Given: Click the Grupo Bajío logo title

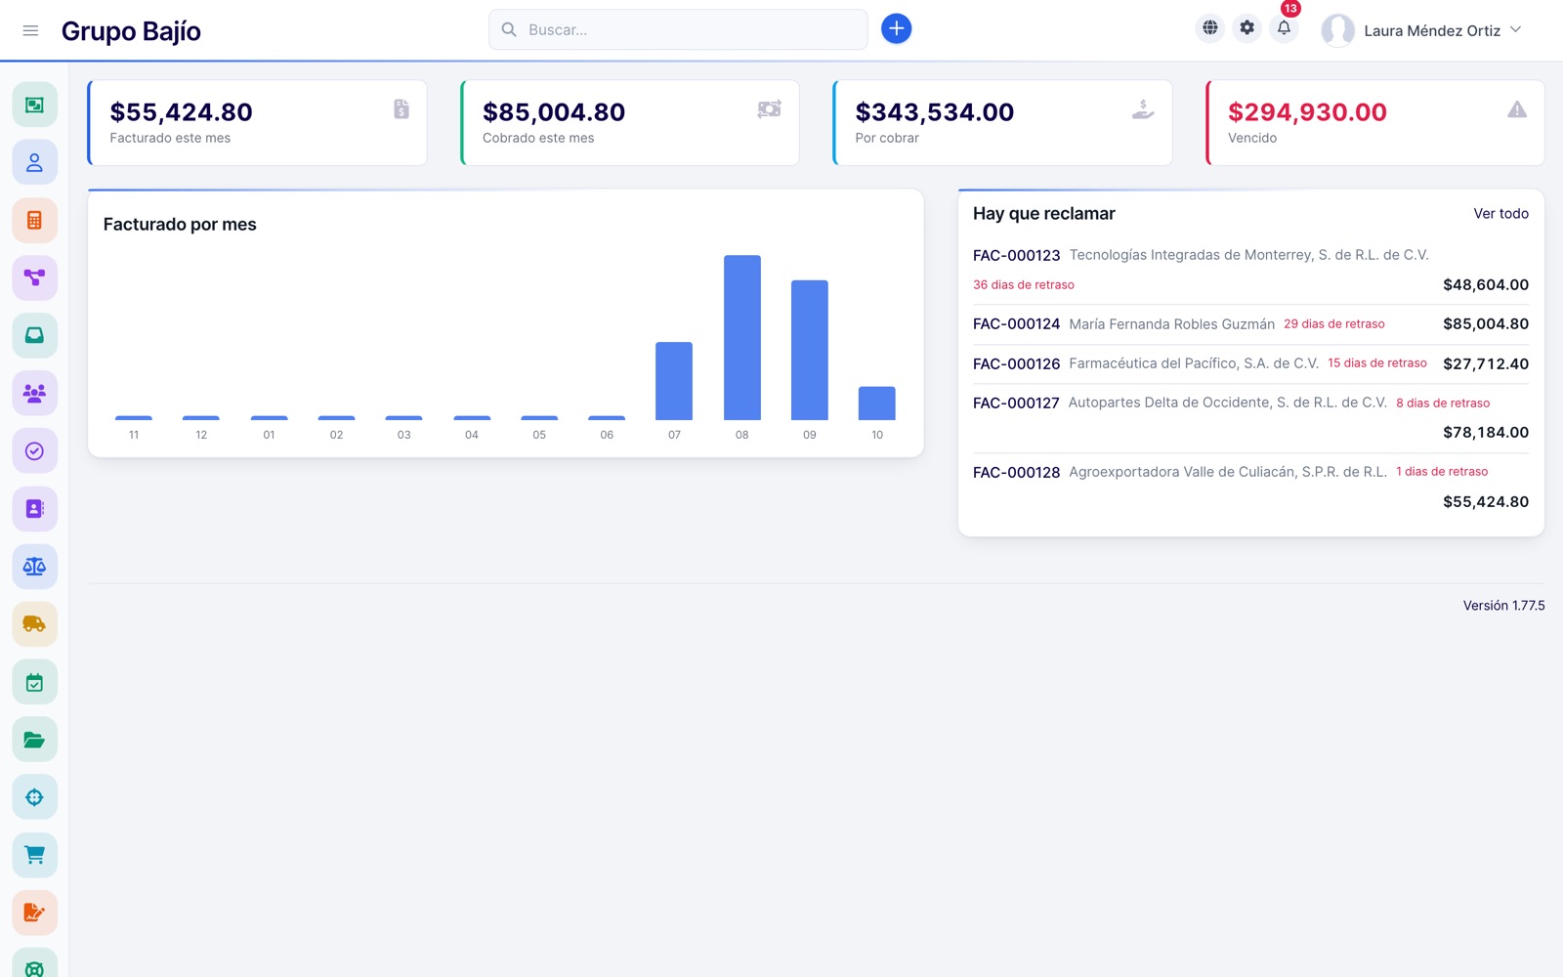Looking at the screenshot, I should [131, 31].
